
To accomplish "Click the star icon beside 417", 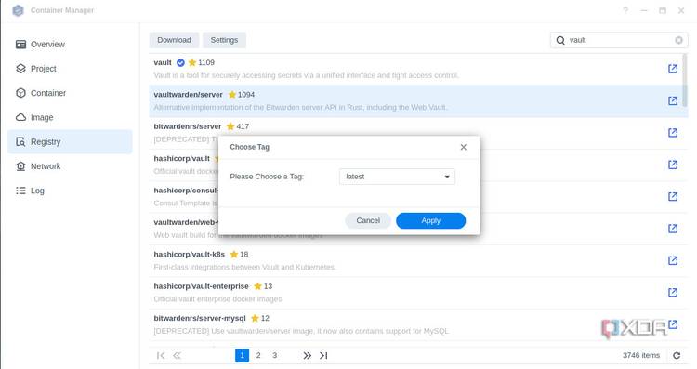I will tap(230, 126).
